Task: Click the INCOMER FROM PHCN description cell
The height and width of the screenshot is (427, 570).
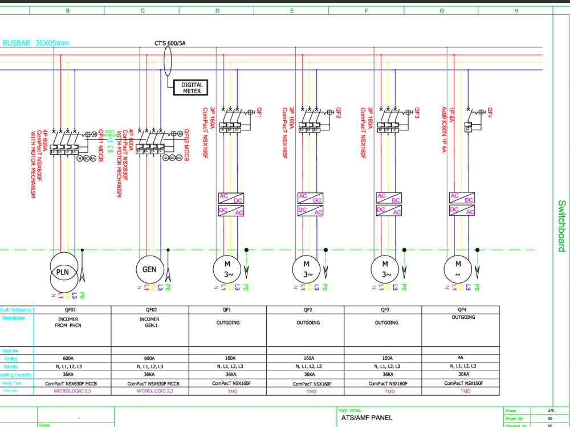Action: (x=72, y=330)
